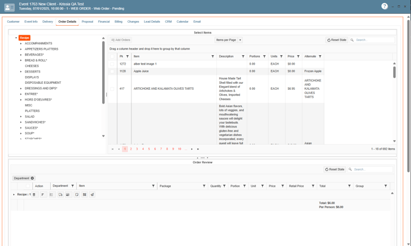Click the Order Review search field
The width and height of the screenshot is (411, 246).
click(372, 169)
